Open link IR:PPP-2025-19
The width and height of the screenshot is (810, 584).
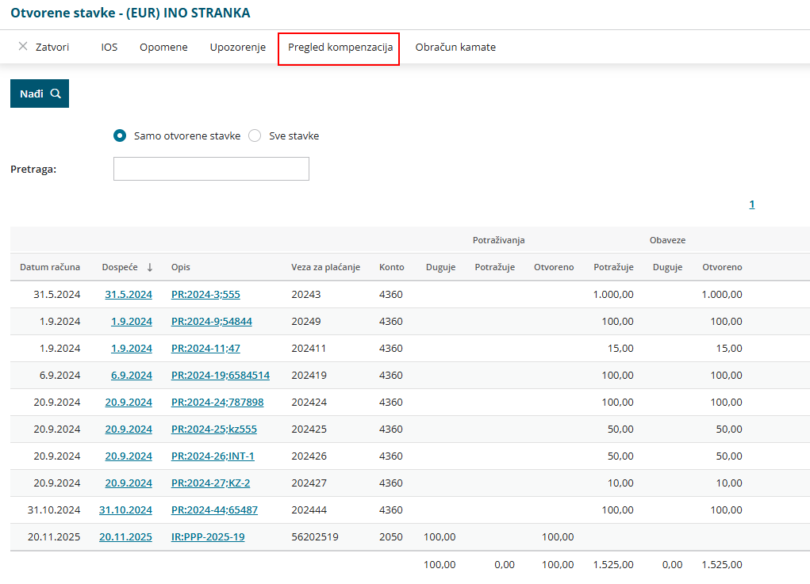[208, 536]
